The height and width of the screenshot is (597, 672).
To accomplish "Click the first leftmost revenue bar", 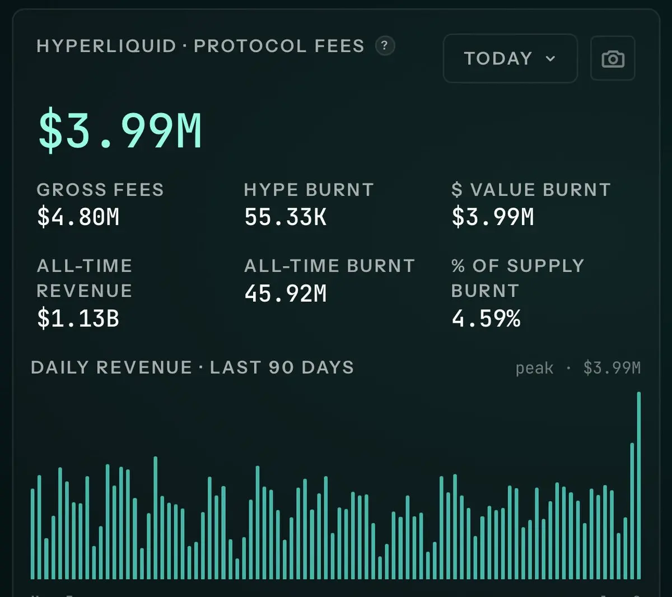I will [x=32, y=534].
